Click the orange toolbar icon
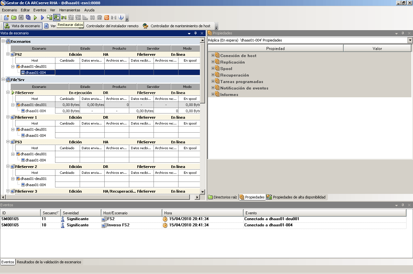413x274 pixels. (x=107, y=18)
